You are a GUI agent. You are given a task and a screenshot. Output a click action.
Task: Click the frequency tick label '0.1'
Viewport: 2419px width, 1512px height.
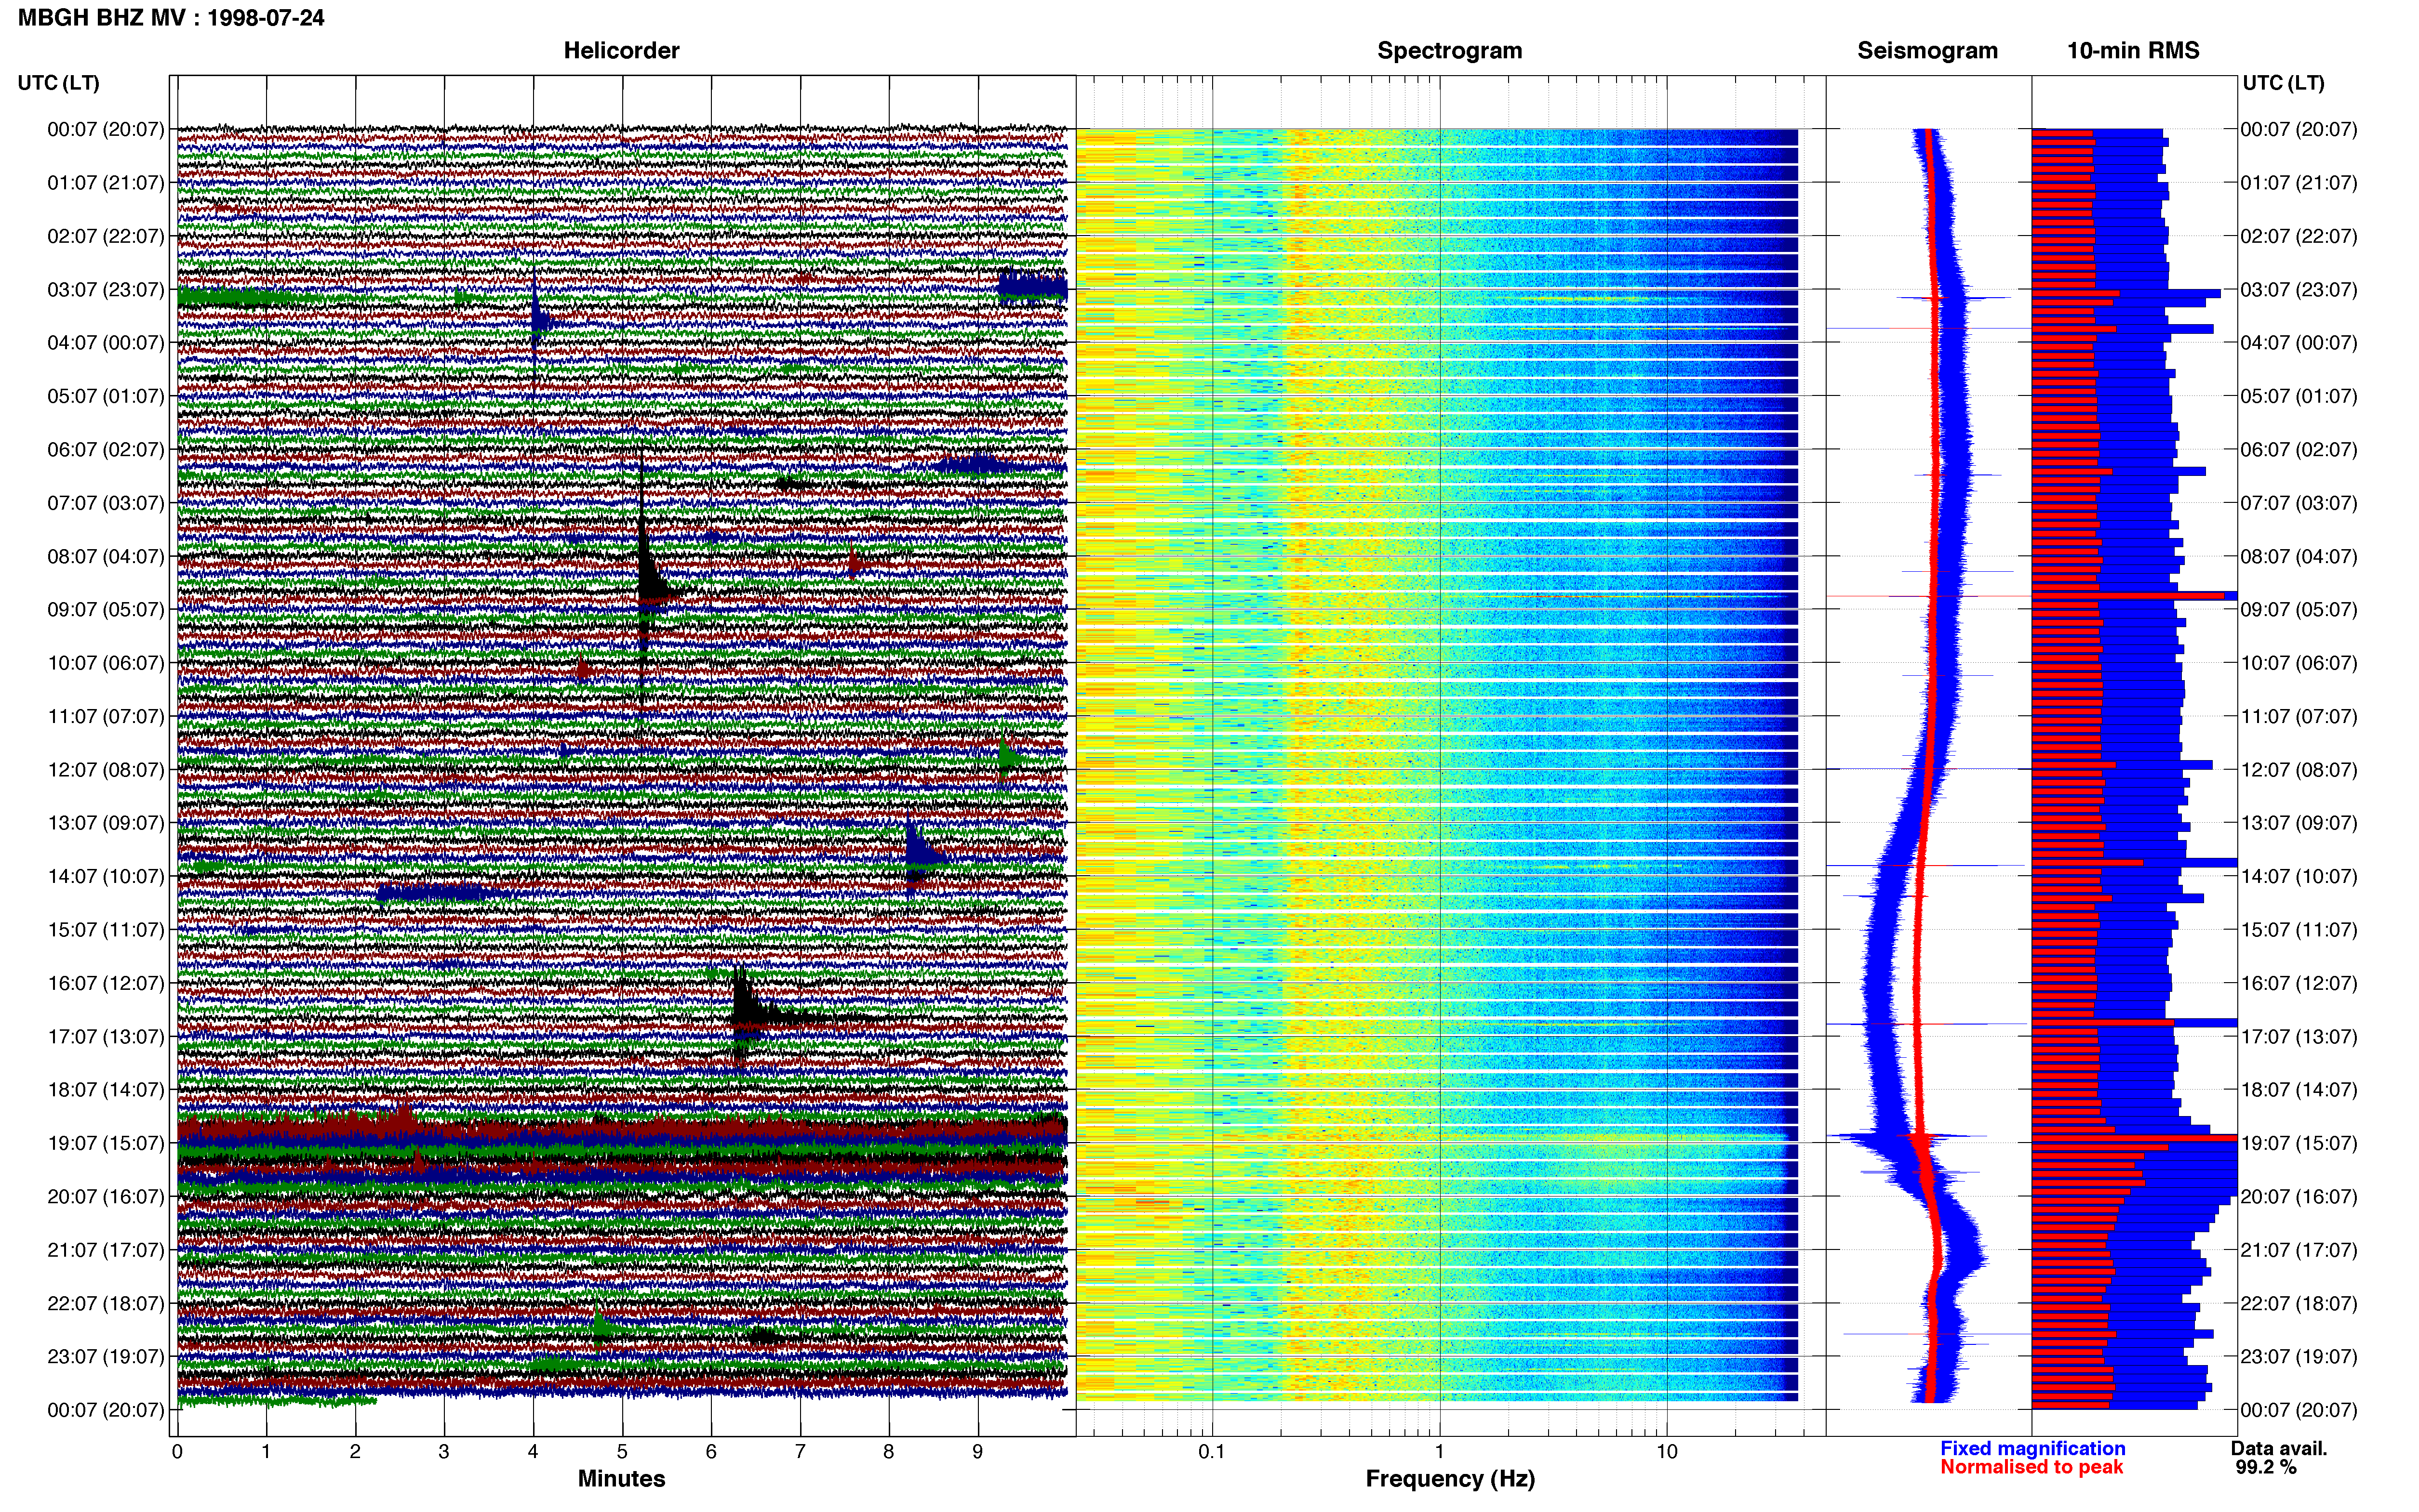tap(1212, 1451)
